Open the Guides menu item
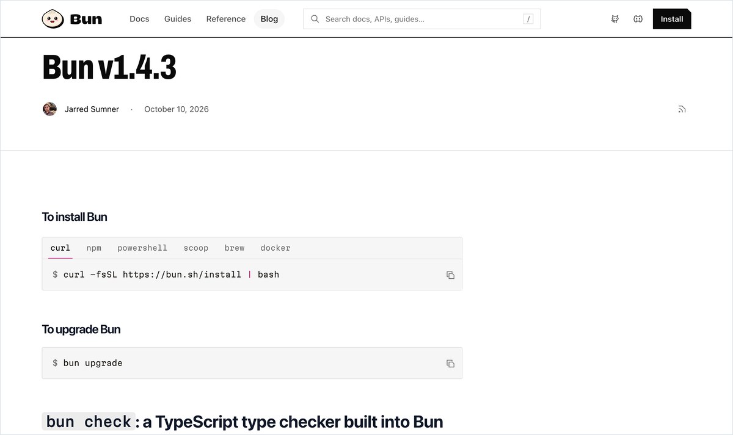 178,19
